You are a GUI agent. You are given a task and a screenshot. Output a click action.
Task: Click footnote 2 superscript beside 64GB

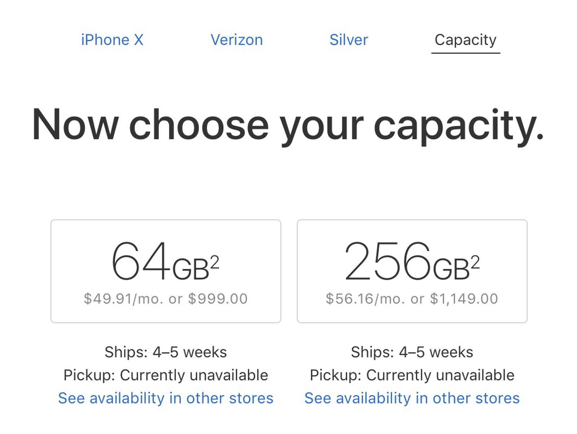coord(215,262)
